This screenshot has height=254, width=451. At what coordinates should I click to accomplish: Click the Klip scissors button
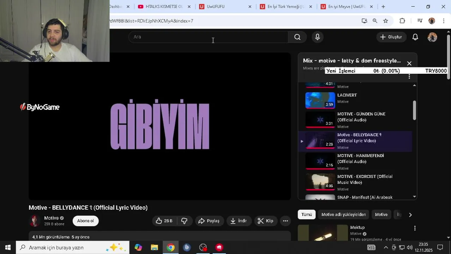[265, 221]
